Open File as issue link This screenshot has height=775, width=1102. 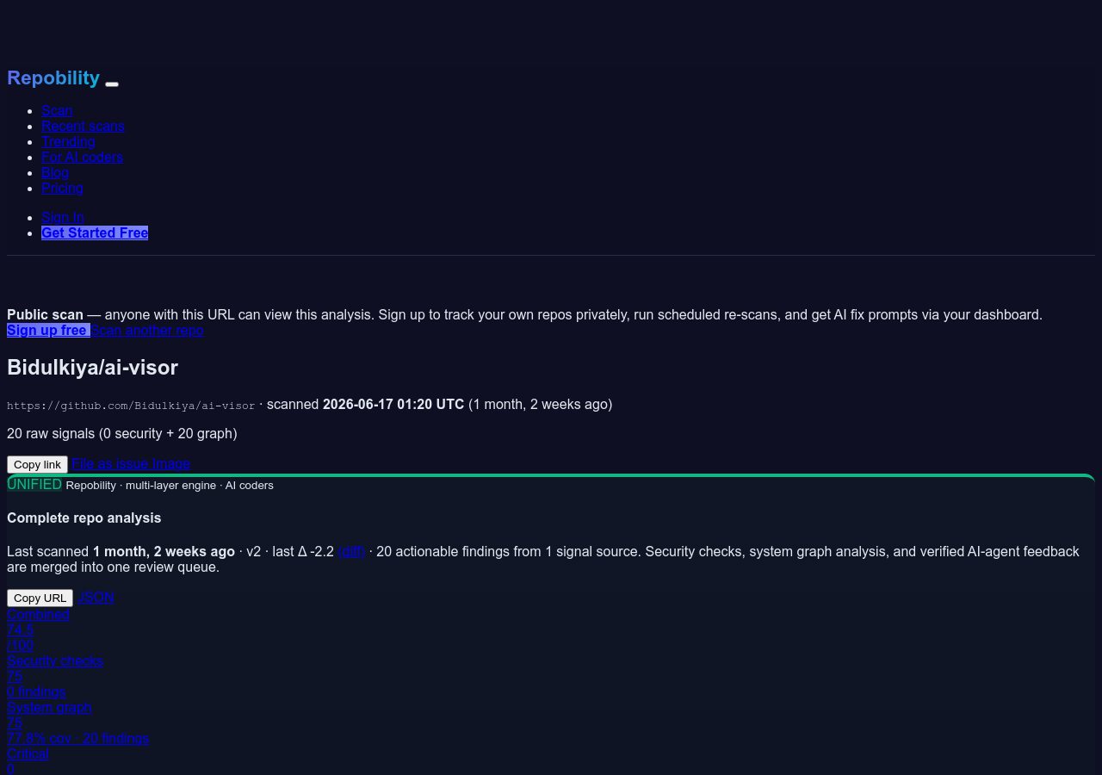[110, 463]
